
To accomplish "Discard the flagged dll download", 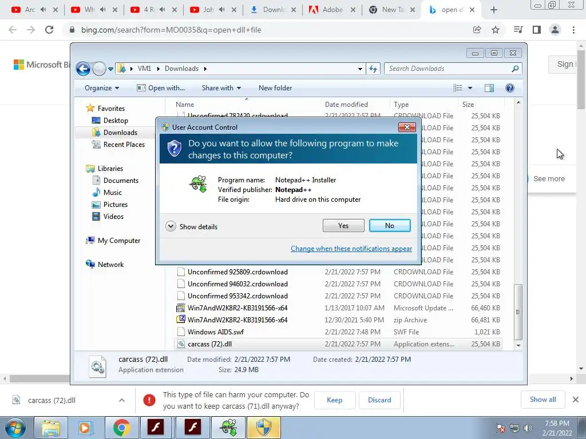I will click(x=379, y=400).
